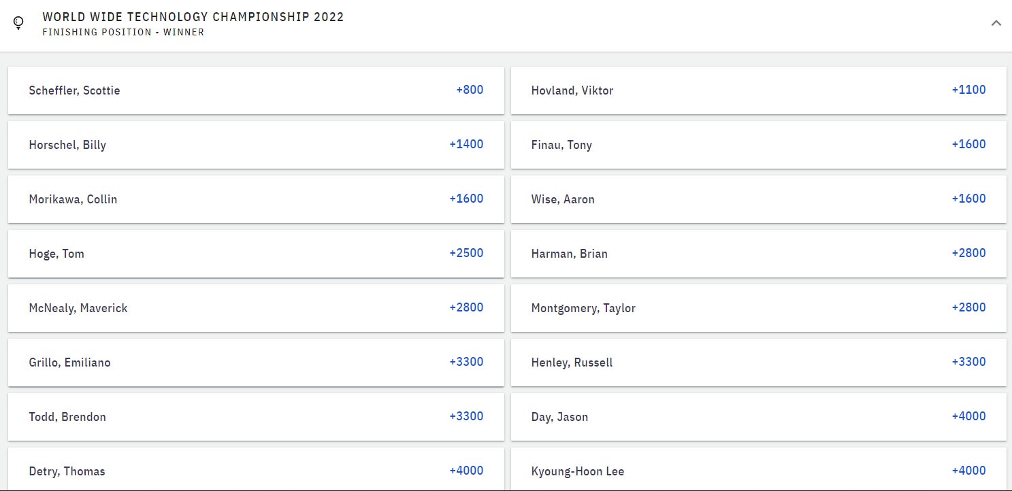The height and width of the screenshot is (491, 1012).
Task: Bet on Horschel, Billy to win
Action: pyautogui.click(x=256, y=145)
